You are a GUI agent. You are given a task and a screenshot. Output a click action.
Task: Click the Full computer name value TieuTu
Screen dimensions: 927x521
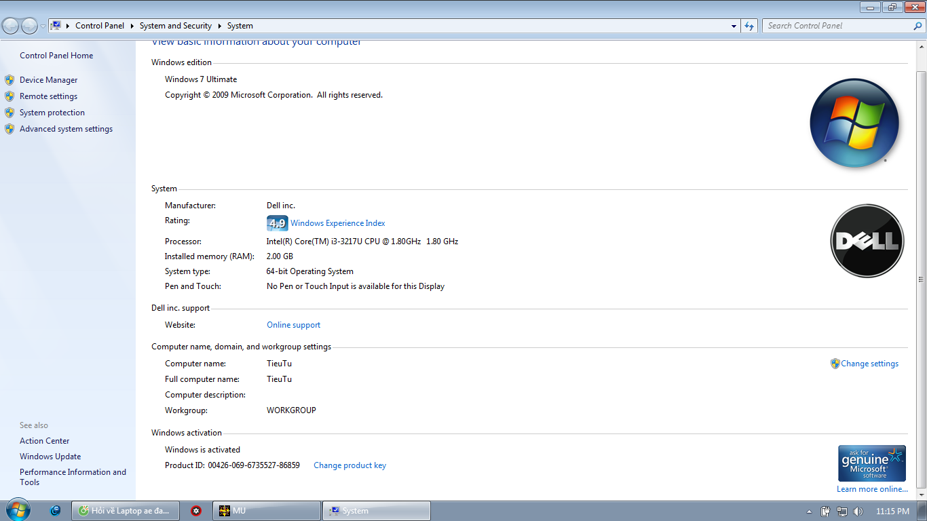tap(279, 379)
